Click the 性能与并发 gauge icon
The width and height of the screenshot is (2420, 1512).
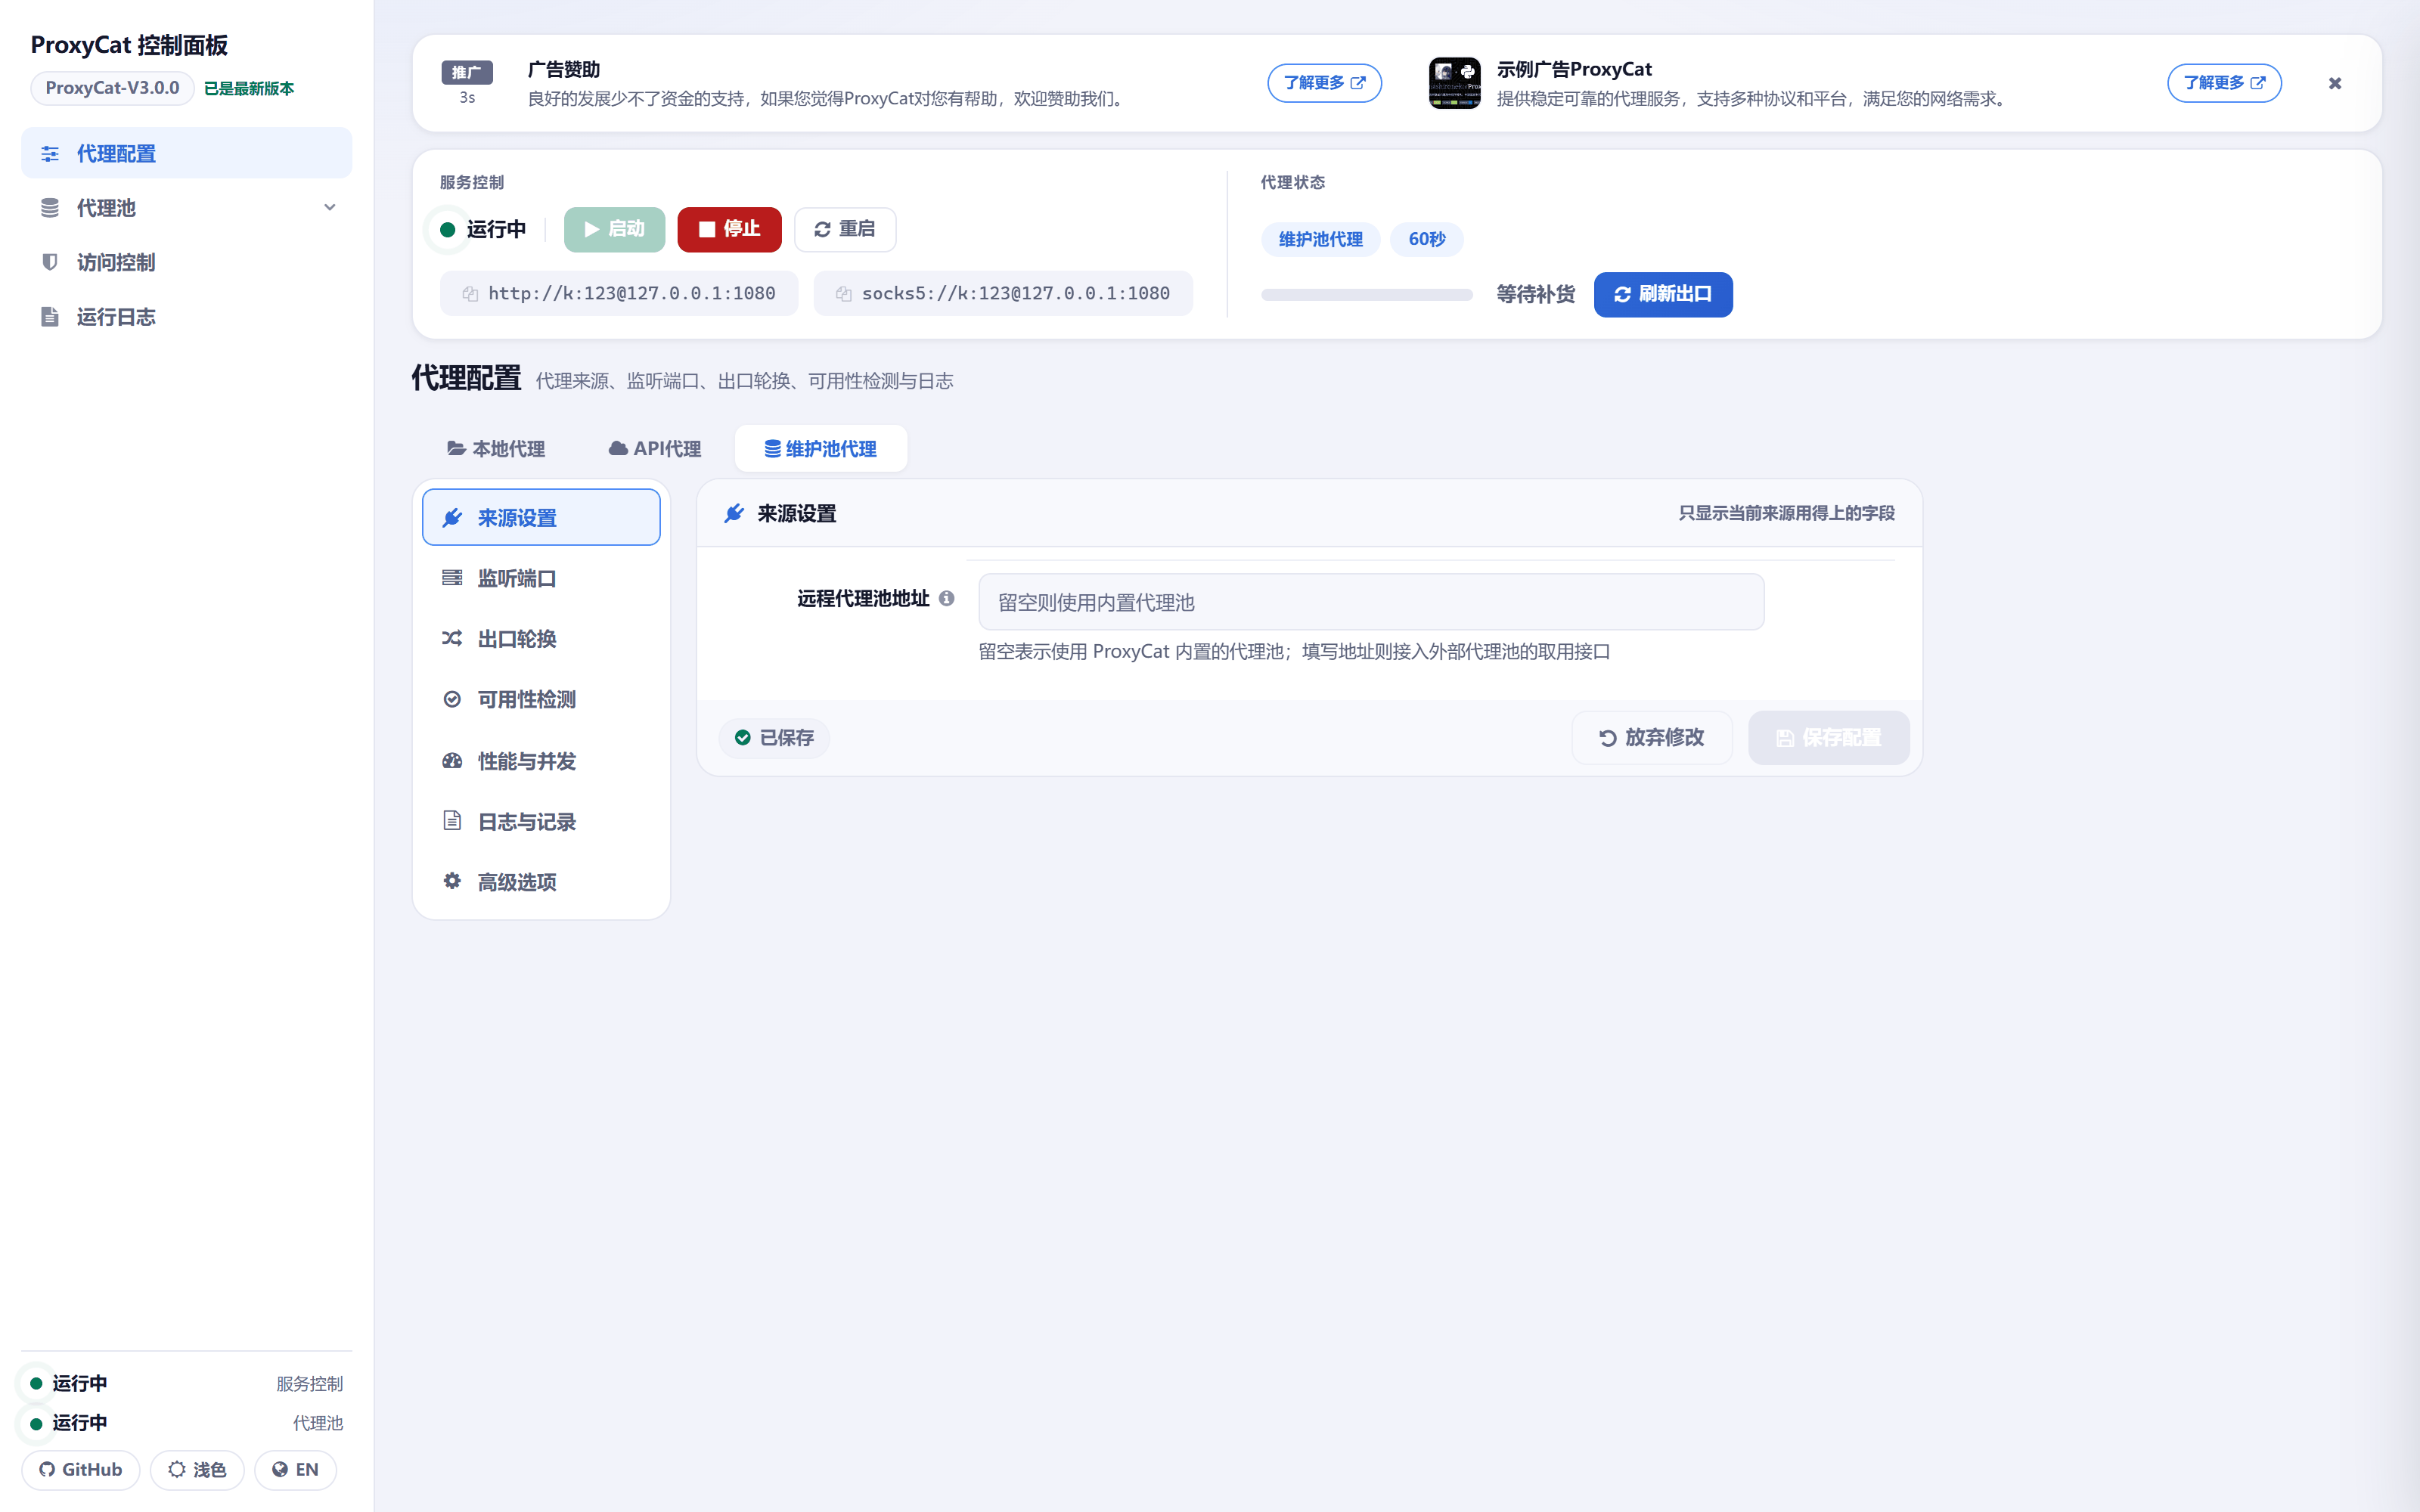pyautogui.click(x=452, y=761)
